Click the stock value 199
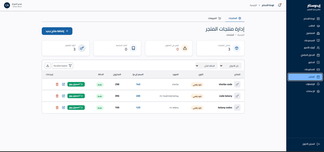 tap(117, 107)
